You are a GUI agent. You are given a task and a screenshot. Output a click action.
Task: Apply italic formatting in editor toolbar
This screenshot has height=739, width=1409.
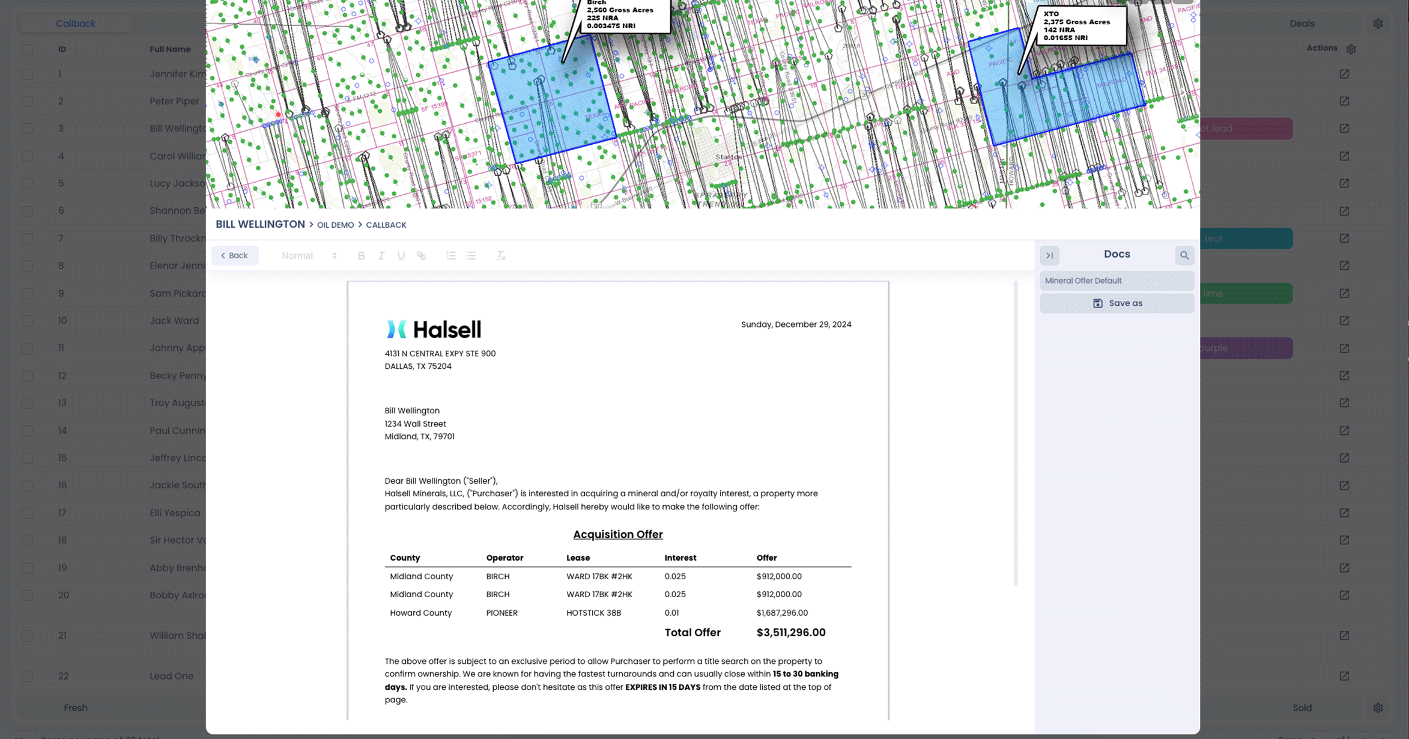coord(381,255)
